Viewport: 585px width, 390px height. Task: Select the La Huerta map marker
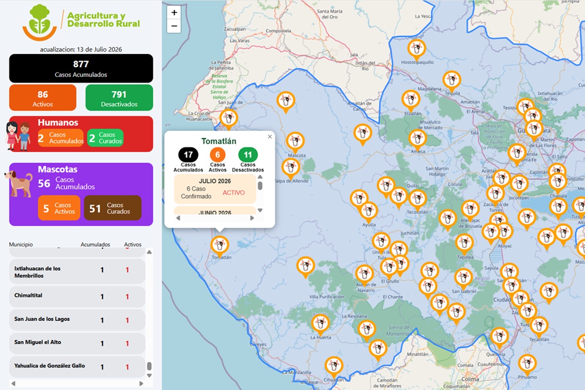[320, 324]
